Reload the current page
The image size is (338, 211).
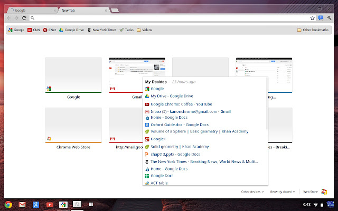point(24,18)
